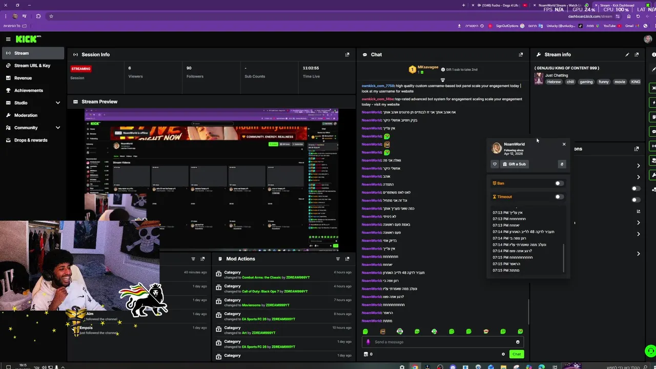Click the Hebrew stream tag

click(553, 82)
